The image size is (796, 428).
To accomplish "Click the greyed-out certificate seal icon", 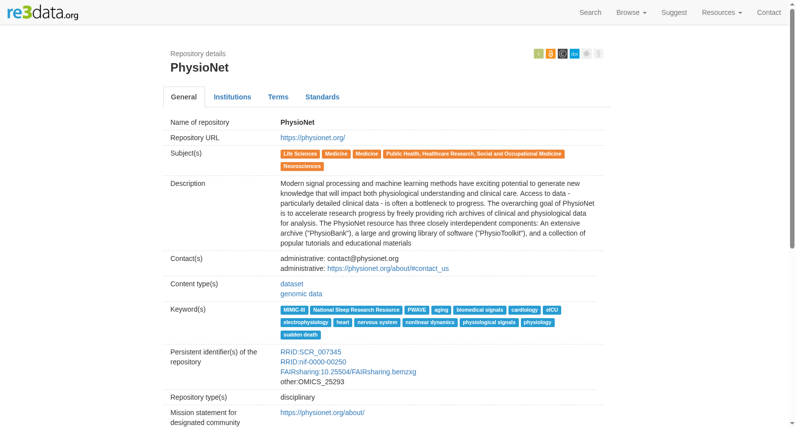I will tap(587, 54).
